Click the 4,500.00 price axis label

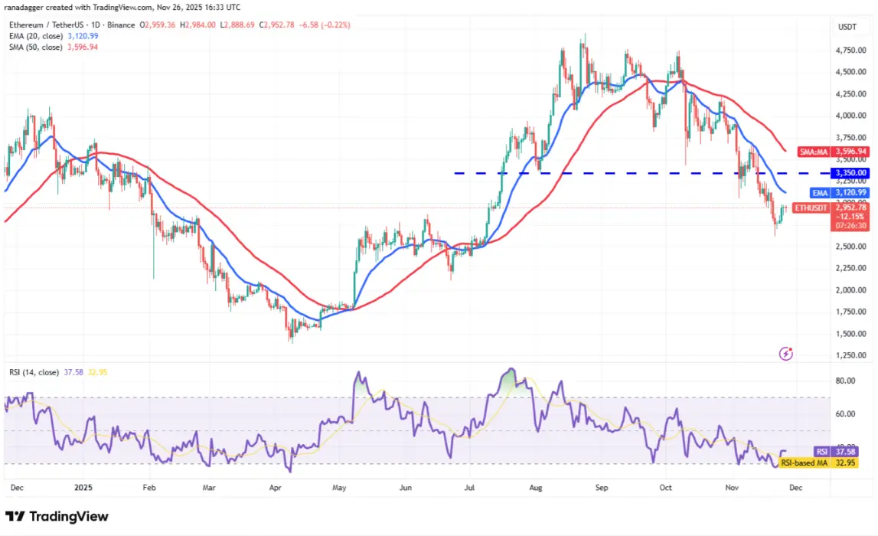(x=850, y=72)
